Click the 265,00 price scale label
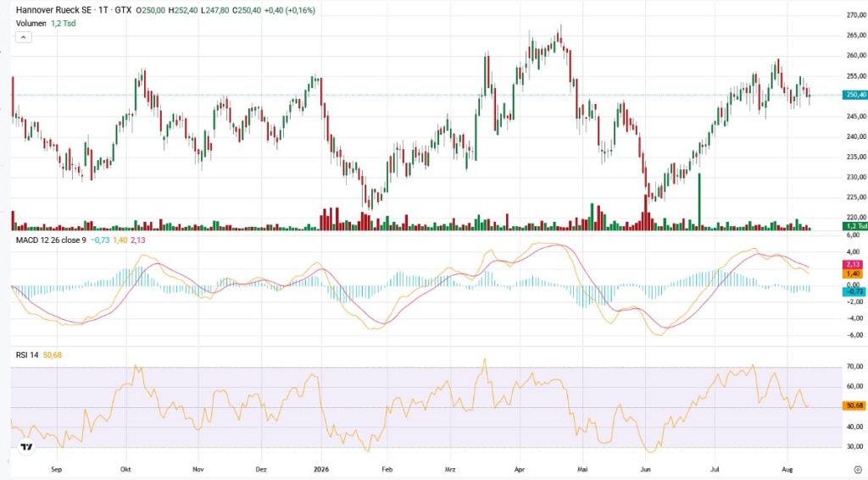The height and width of the screenshot is (480, 868). pos(856,36)
